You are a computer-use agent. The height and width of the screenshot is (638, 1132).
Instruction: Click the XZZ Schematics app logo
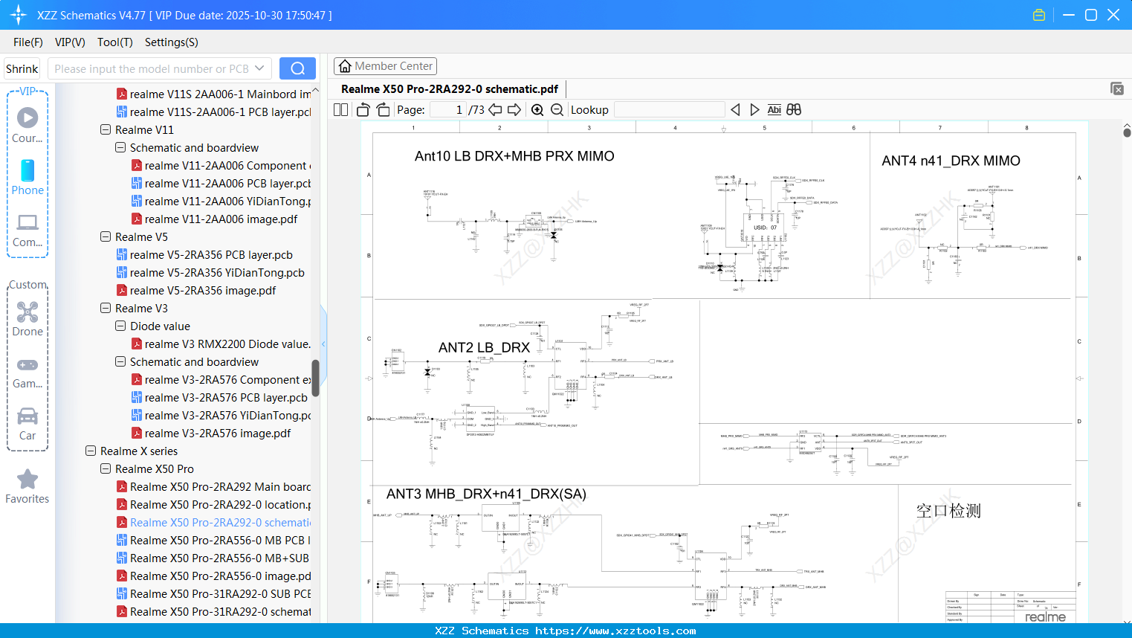point(19,15)
